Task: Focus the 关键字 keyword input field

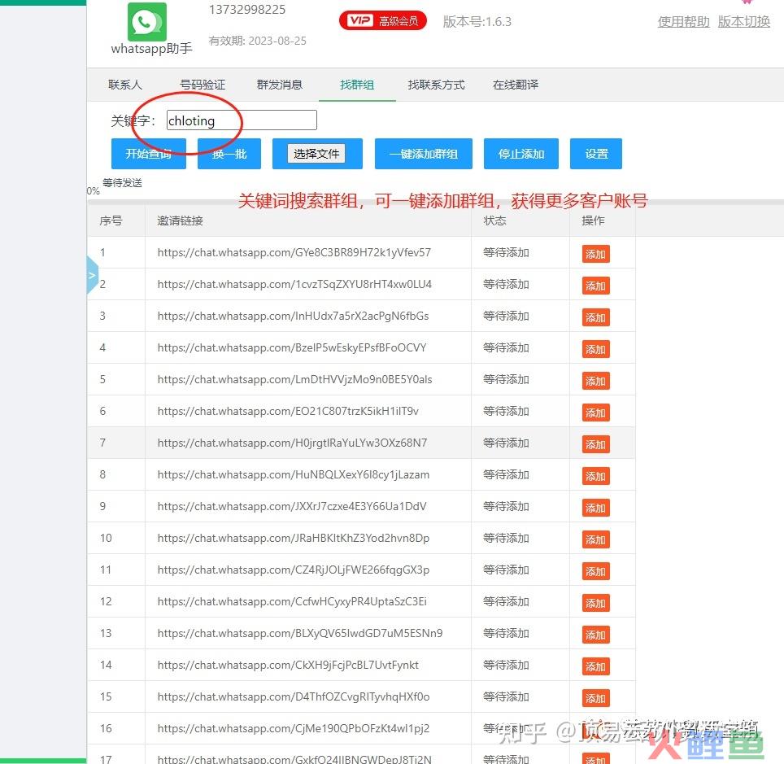Action: (x=242, y=120)
